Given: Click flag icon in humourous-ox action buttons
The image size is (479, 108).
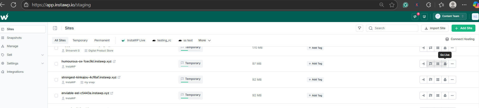Looking at the screenshot, I should (x=430, y=64).
